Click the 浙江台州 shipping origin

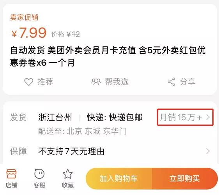tap(55, 117)
